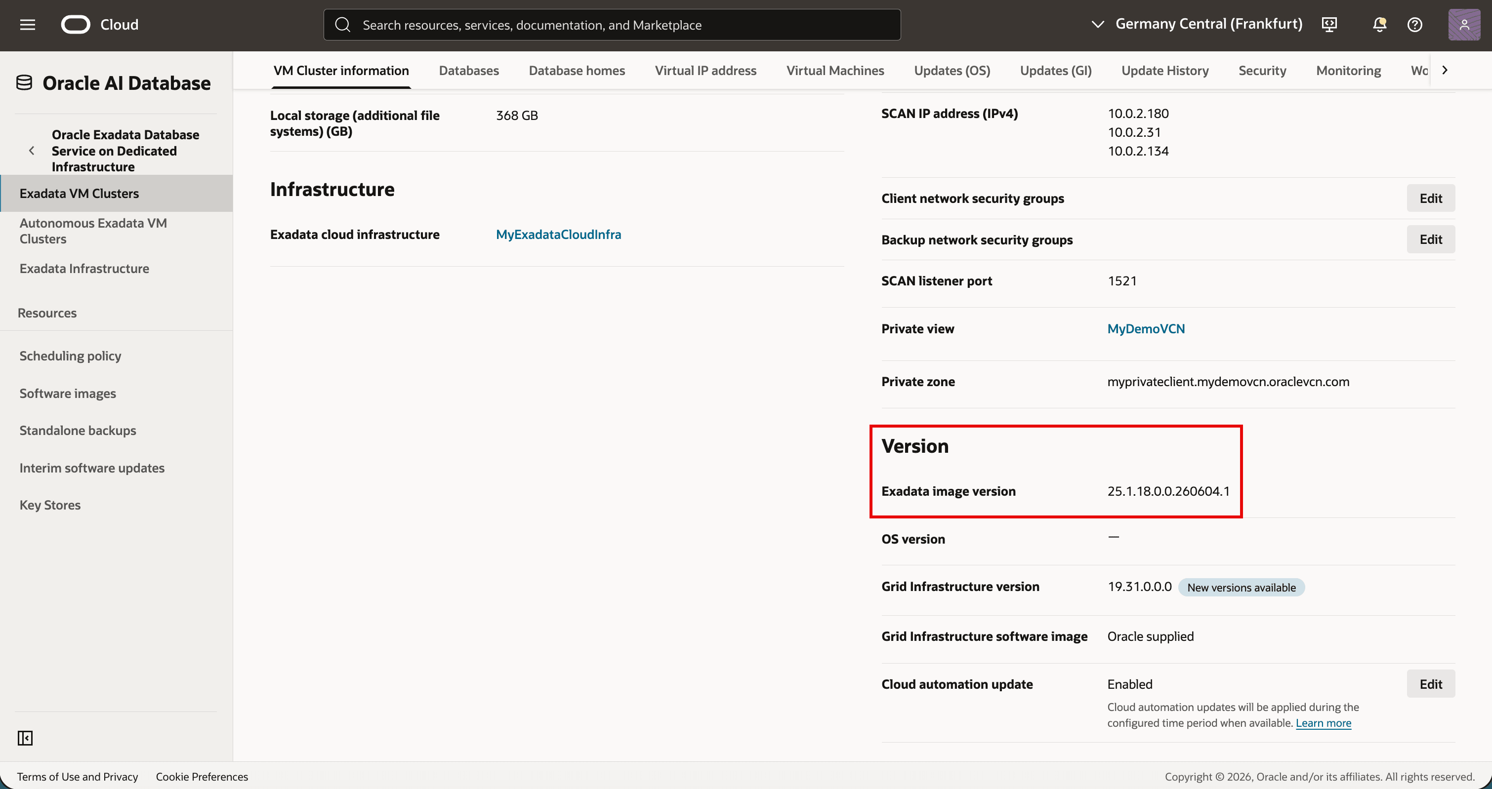Viewport: 1492px width, 789px height.
Task: Open Cookie Preferences
Action: coord(202,776)
